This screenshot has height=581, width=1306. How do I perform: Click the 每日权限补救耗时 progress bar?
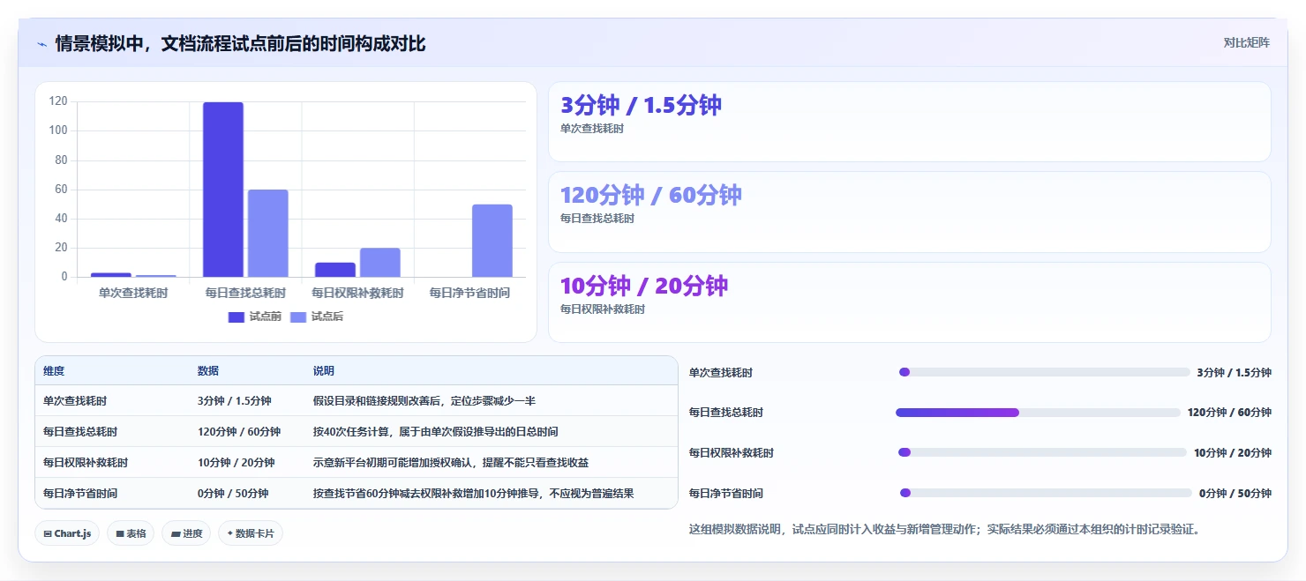[1042, 452]
